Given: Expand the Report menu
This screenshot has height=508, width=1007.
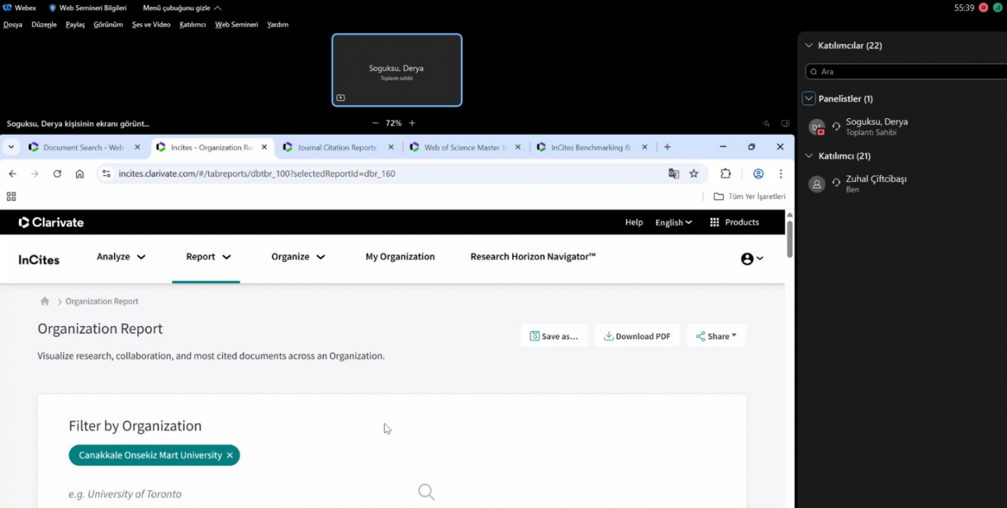Looking at the screenshot, I should pos(208,257).
